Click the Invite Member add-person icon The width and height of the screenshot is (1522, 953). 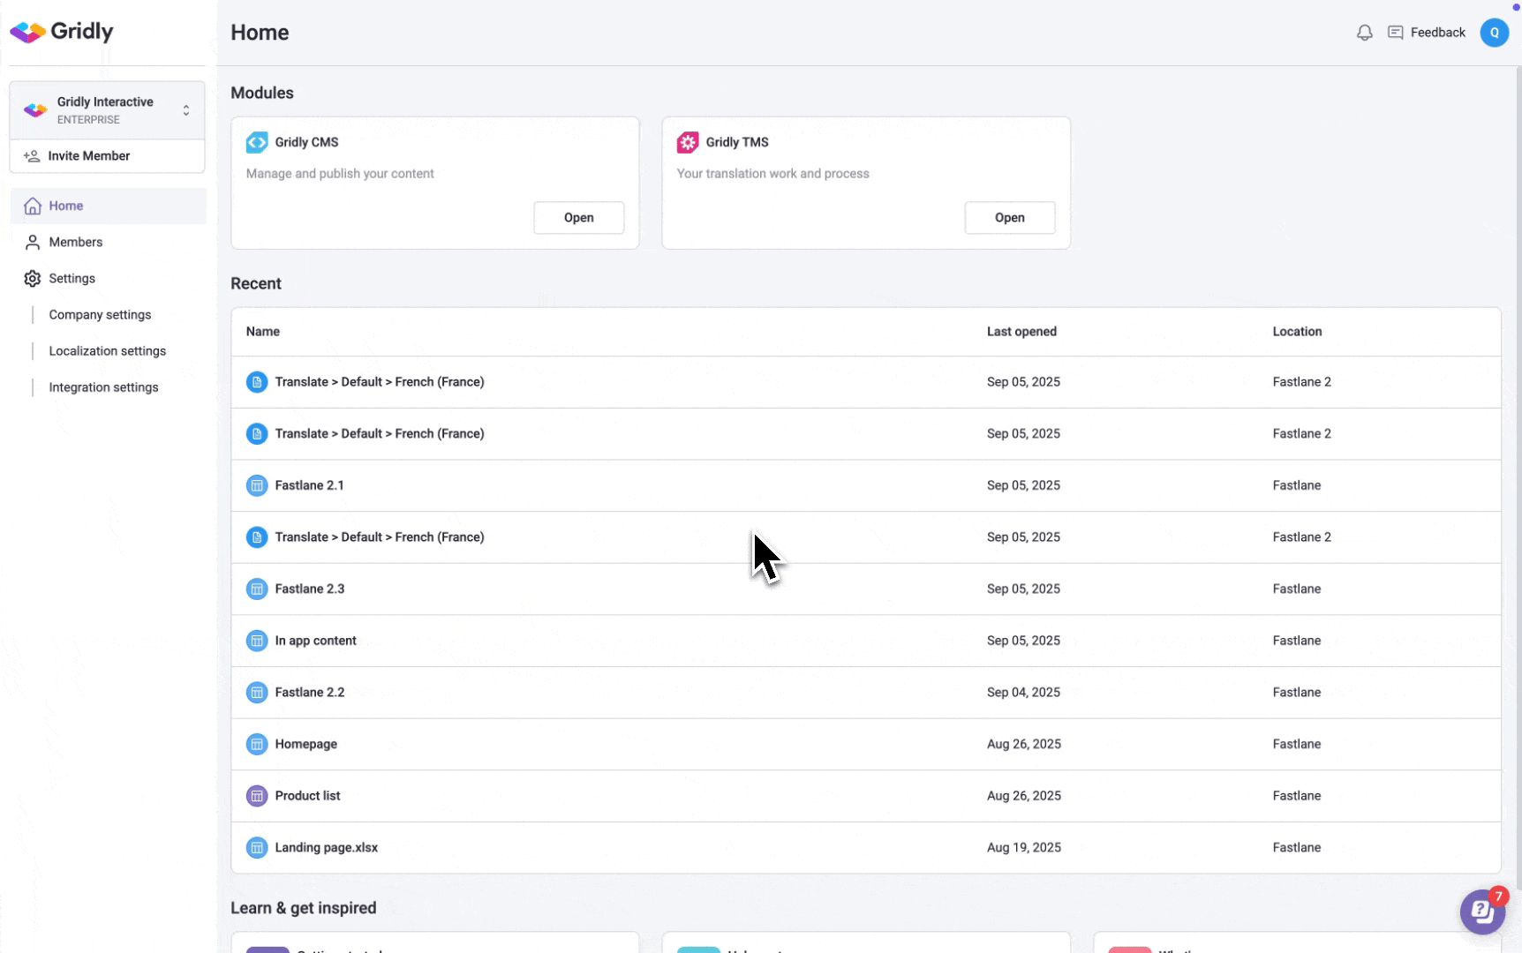32,156
